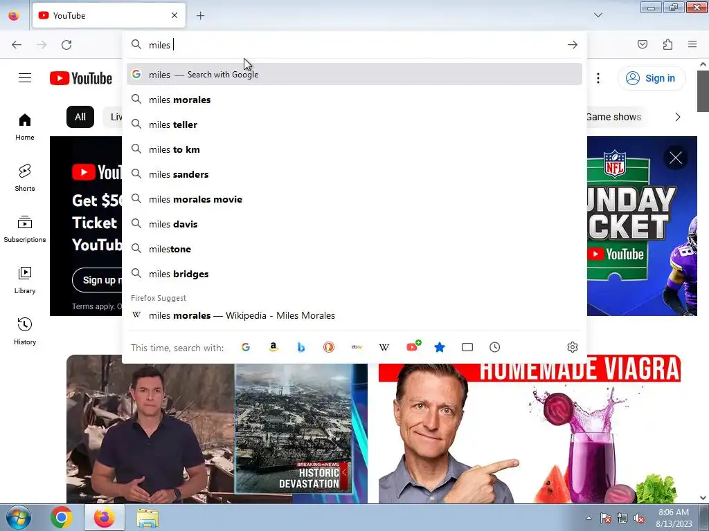Search this time with eBay icon

(x=357, y=347)
